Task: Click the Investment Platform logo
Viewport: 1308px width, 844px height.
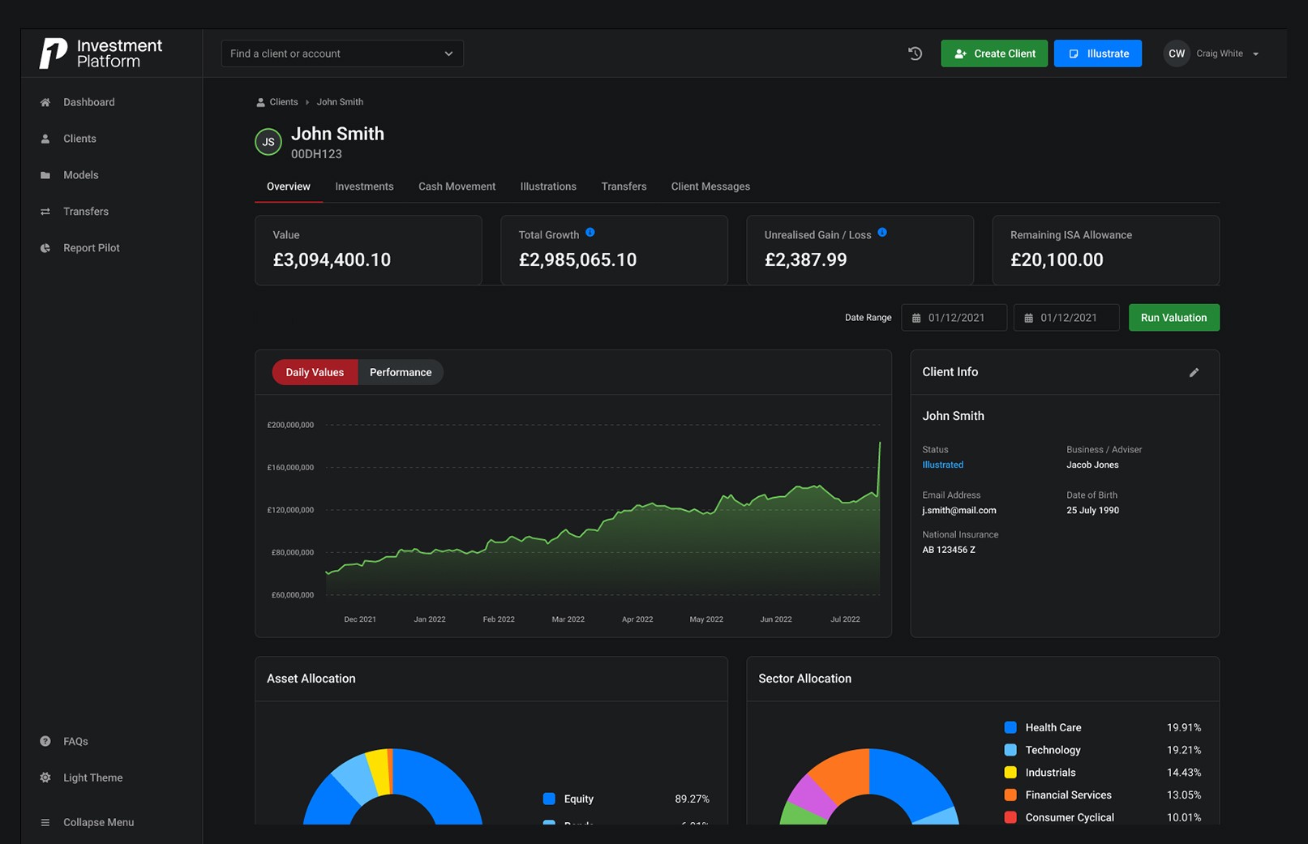Action: 101,54
